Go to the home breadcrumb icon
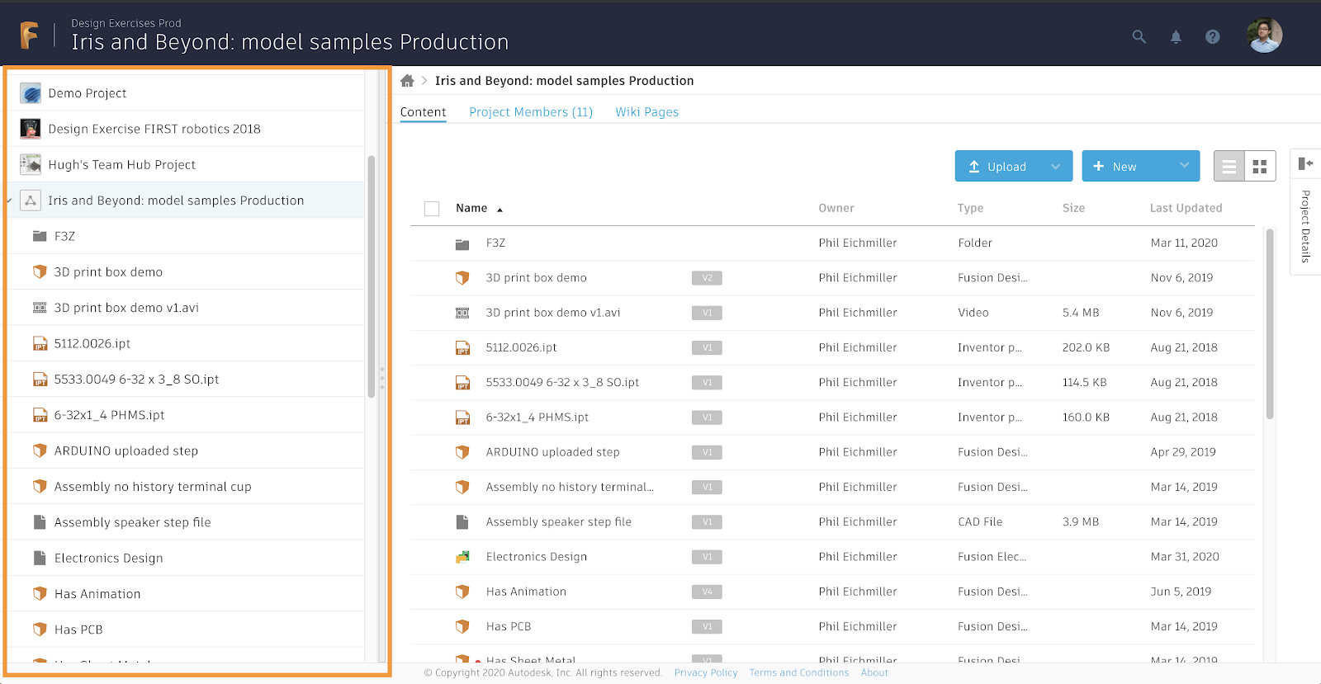Viewport: 1321px width, 684px height. coord(407,81)
